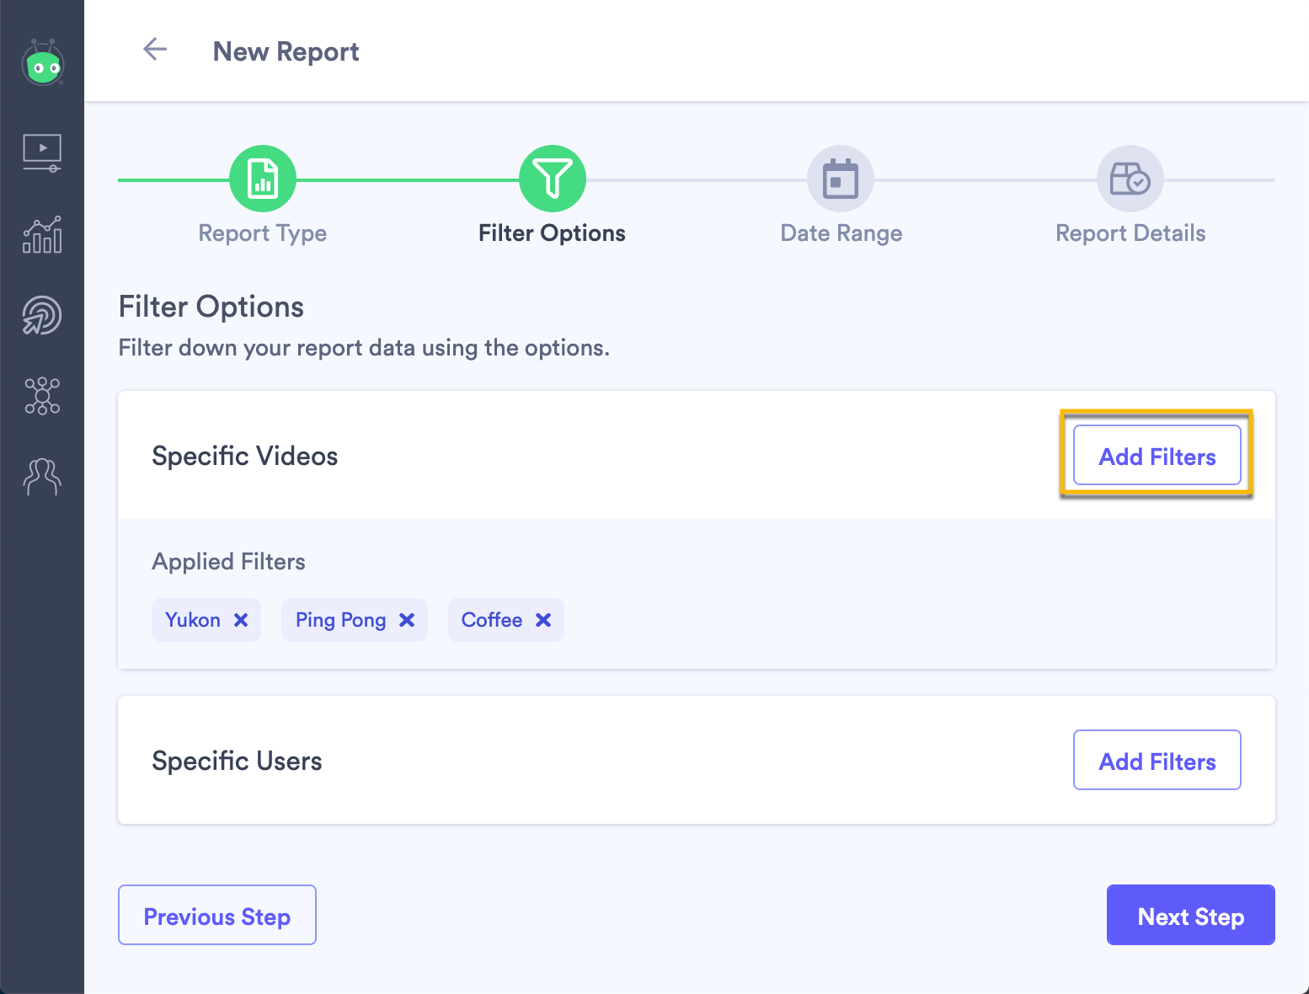Go back using the arrow icon

tap(155, 50)
